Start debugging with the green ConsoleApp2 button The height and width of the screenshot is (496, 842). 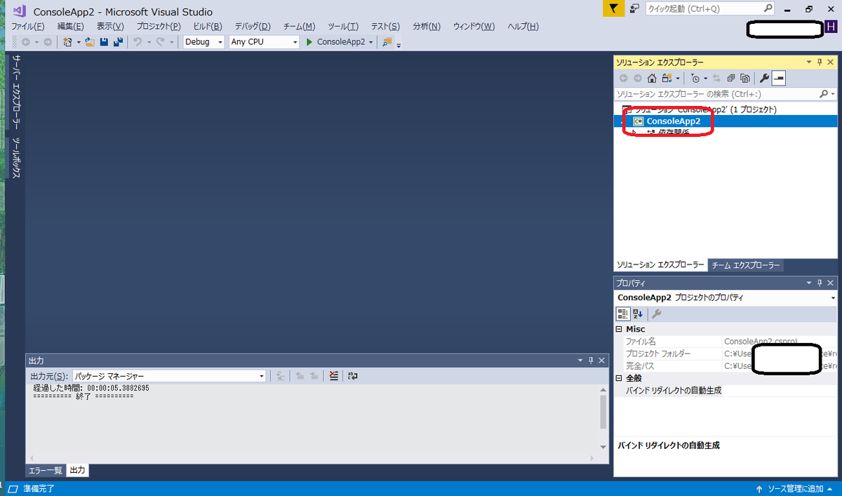coord(336,42)
